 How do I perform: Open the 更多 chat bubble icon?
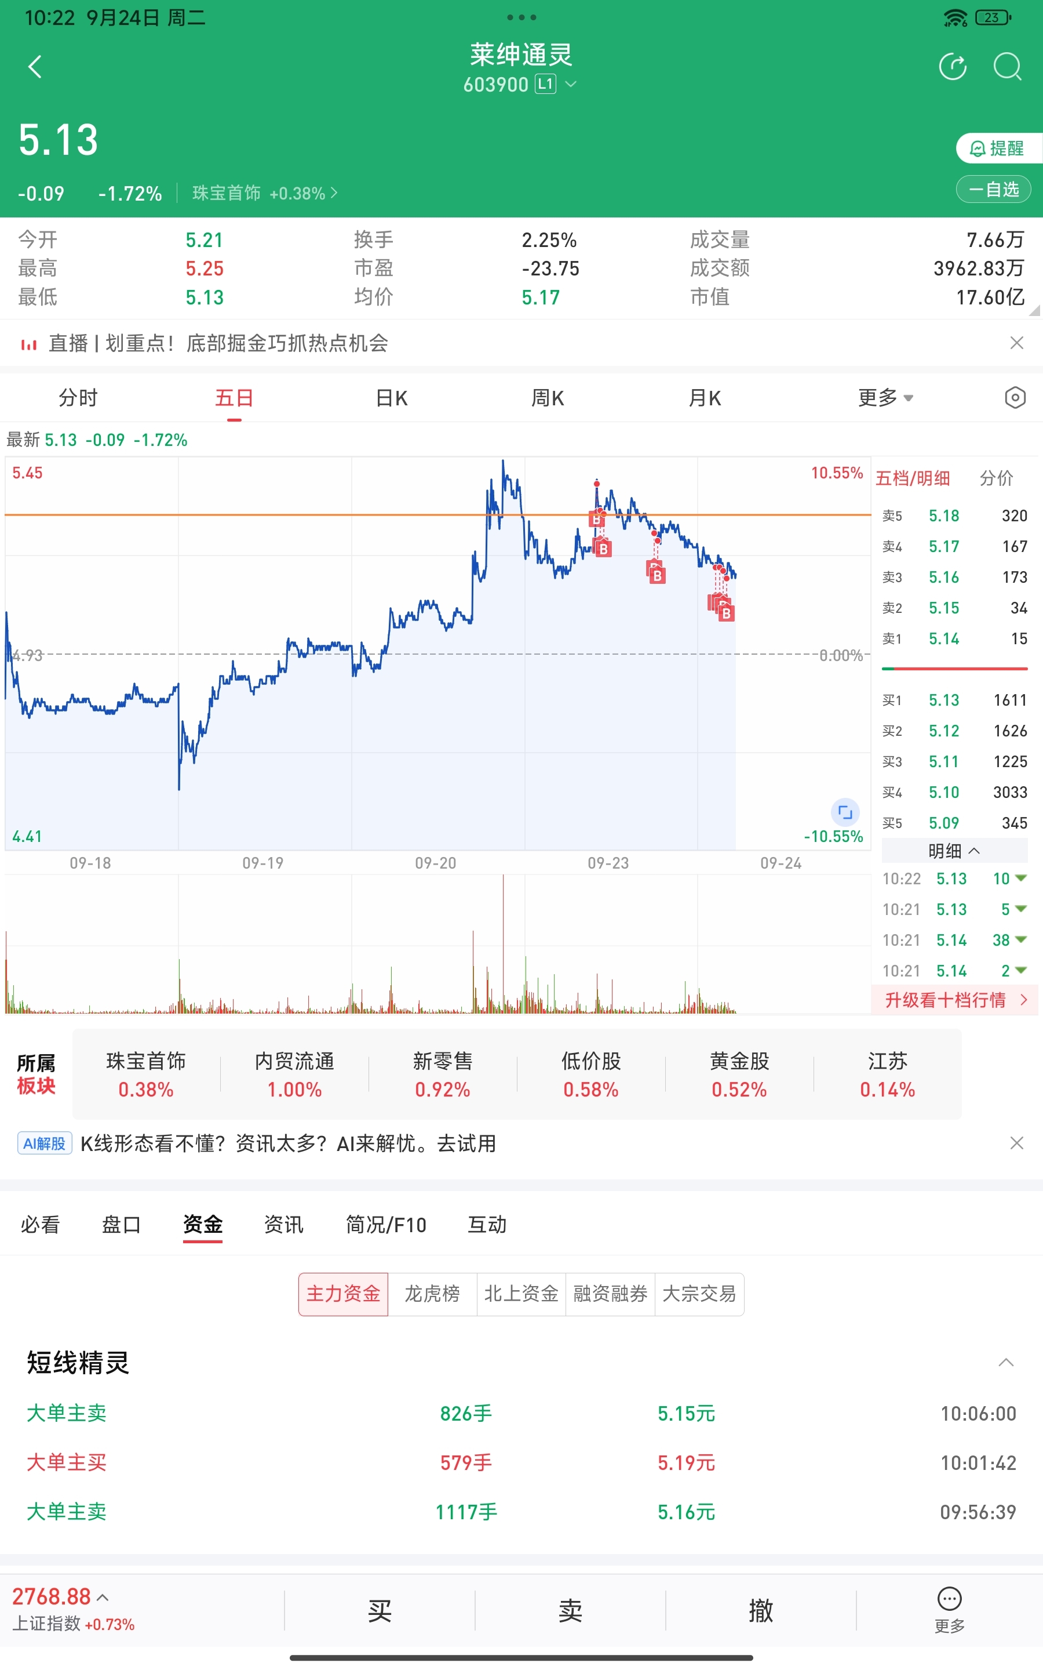click(949, 1610)
